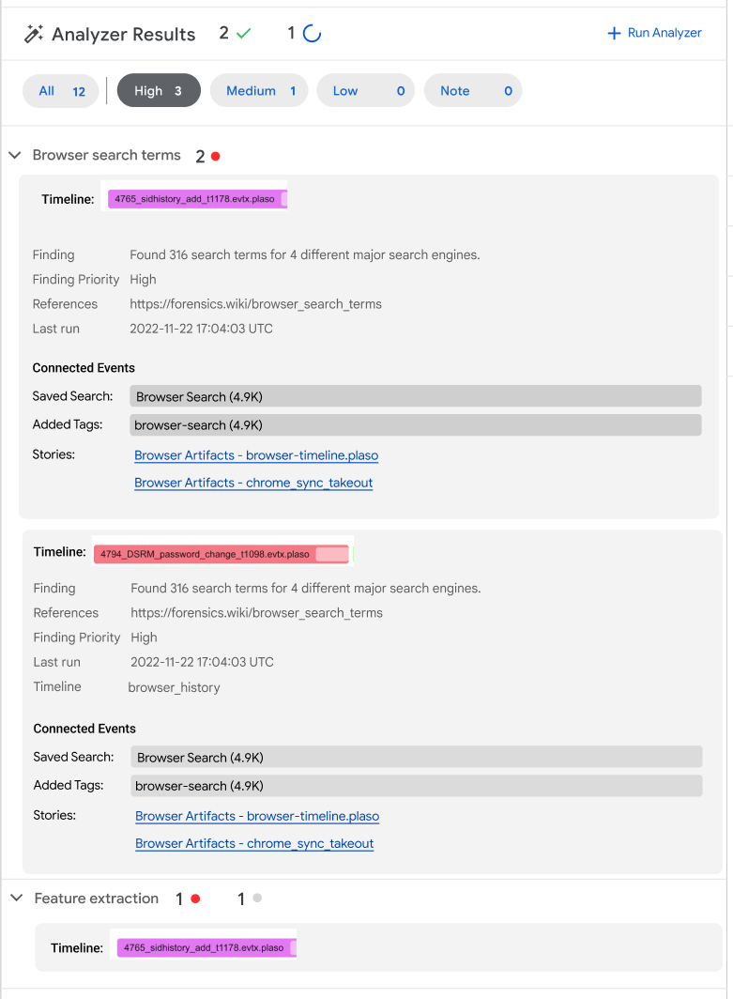Viewport: 733px width, 999px height.
Task: Switch to the All findings filter tab
Action: 60,90
